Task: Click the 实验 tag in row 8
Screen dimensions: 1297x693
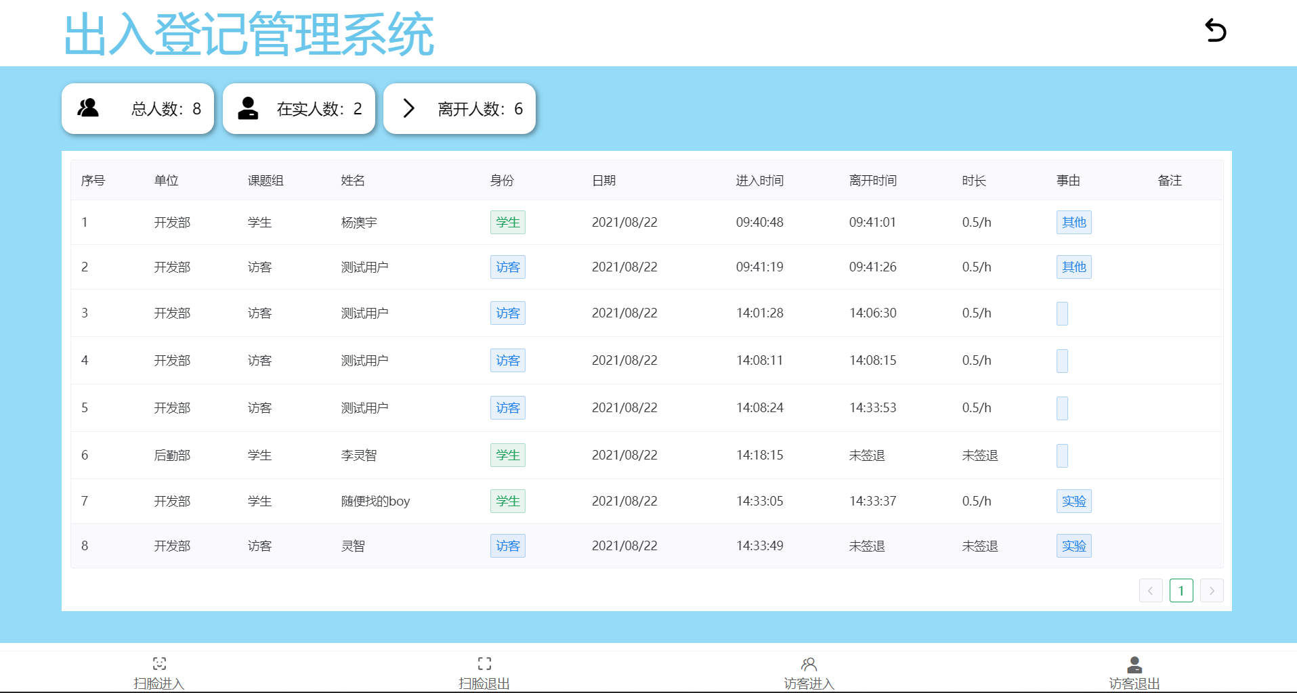Action: pyautogui.click(x=1073, y=545)
